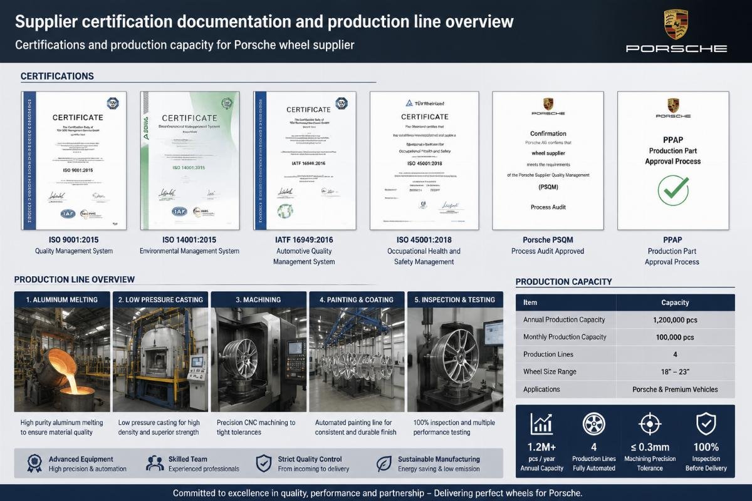Click the Inspection Before Delivery shield icon
The width and height of the screenshot is (752, 501).
[706, 424]
